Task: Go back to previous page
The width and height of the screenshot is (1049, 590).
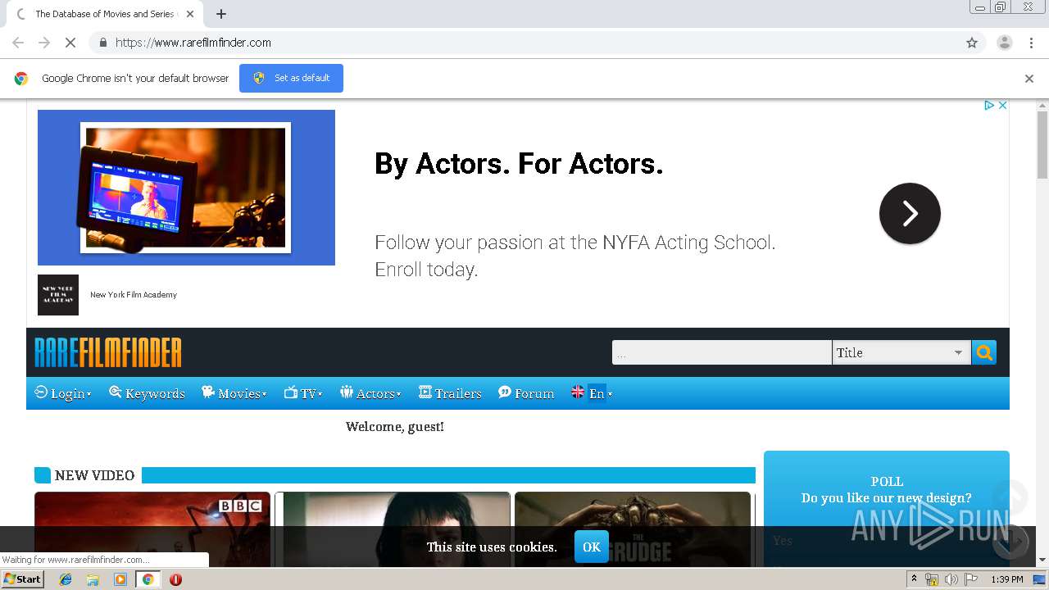Action: pos(18,43)
